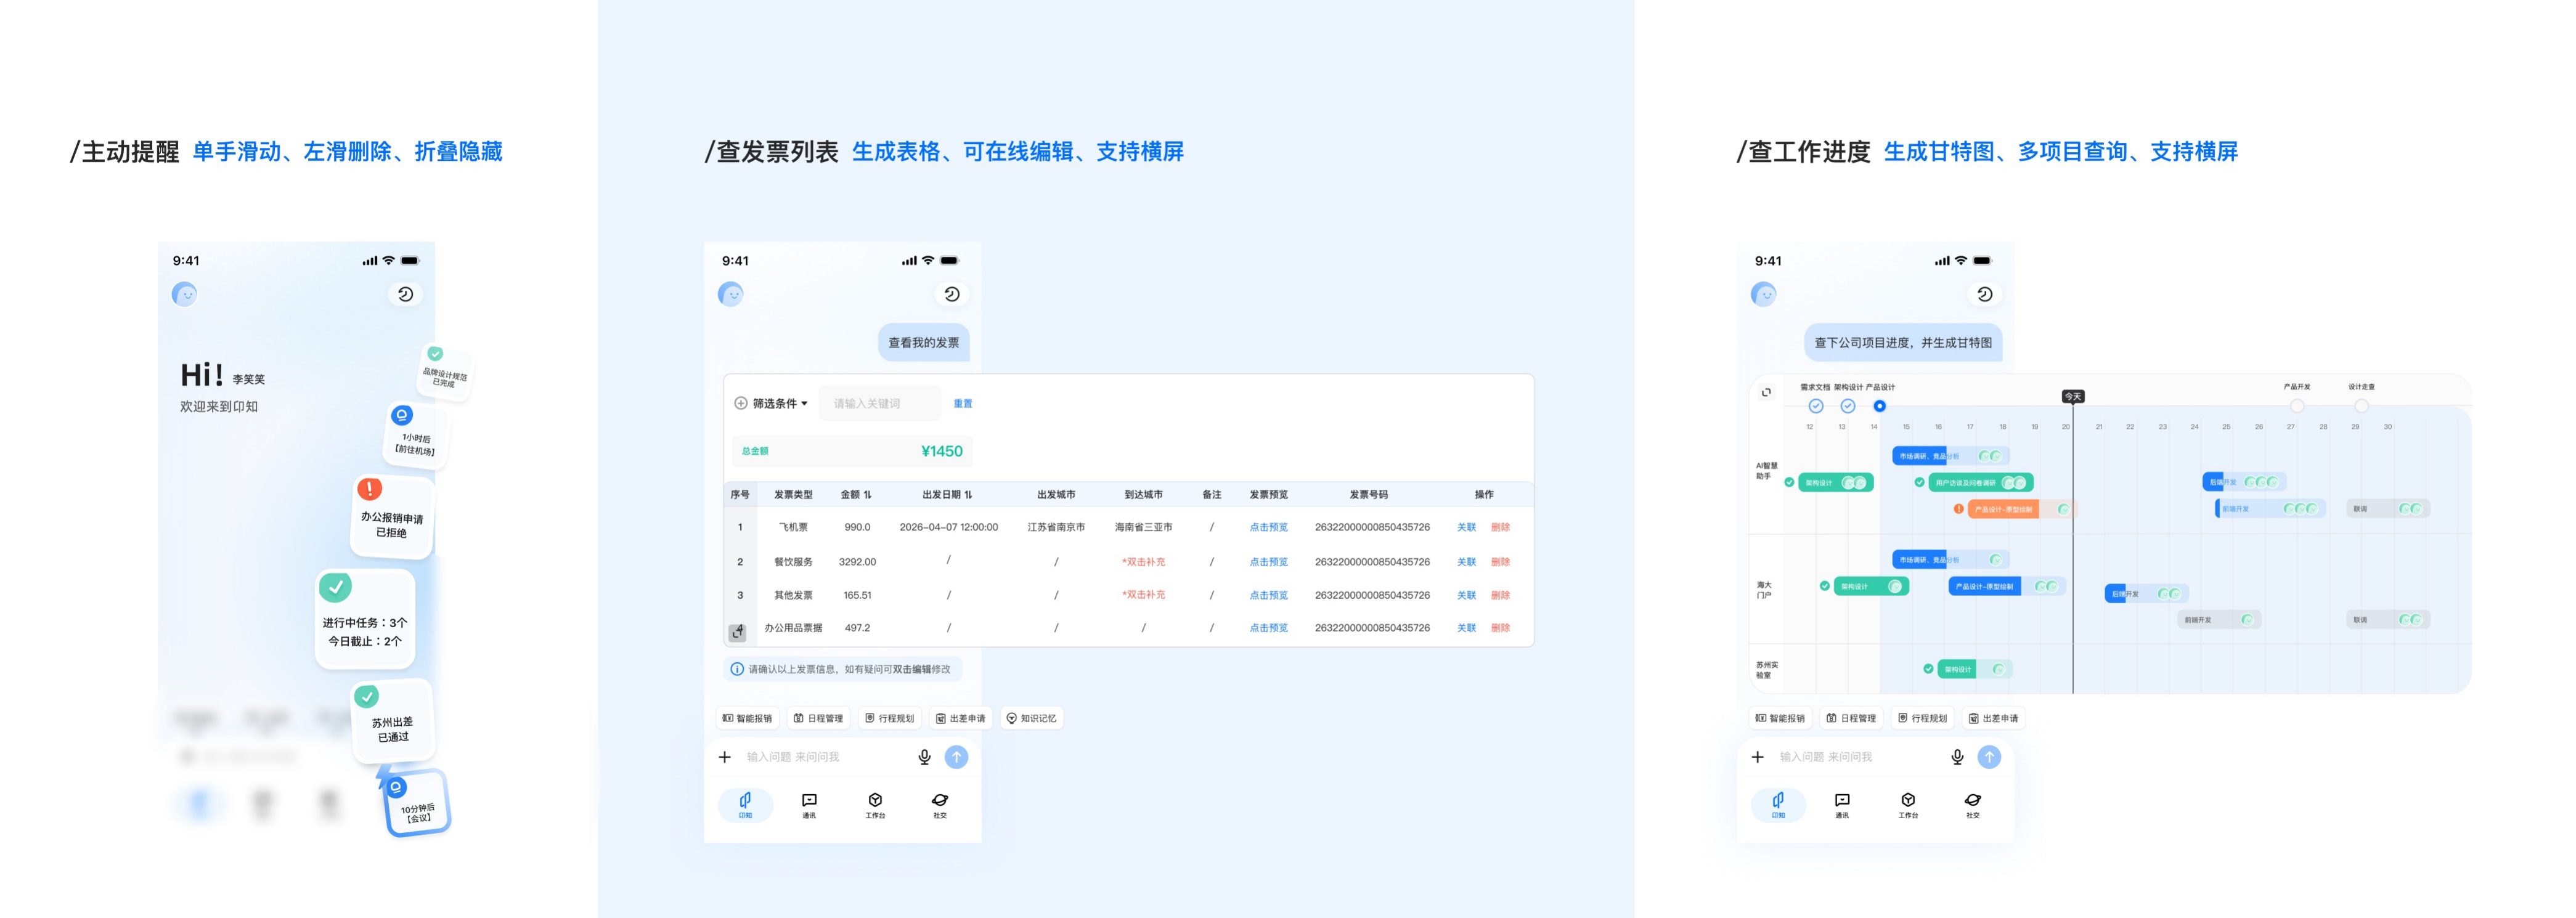The width and height of the screenshot is (2576, 918).
Task: Click 点击预览 for the 办公用品票据 invoice
Action: point(1268,628)
